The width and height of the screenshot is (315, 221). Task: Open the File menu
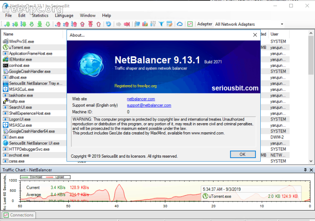(8, 15)
